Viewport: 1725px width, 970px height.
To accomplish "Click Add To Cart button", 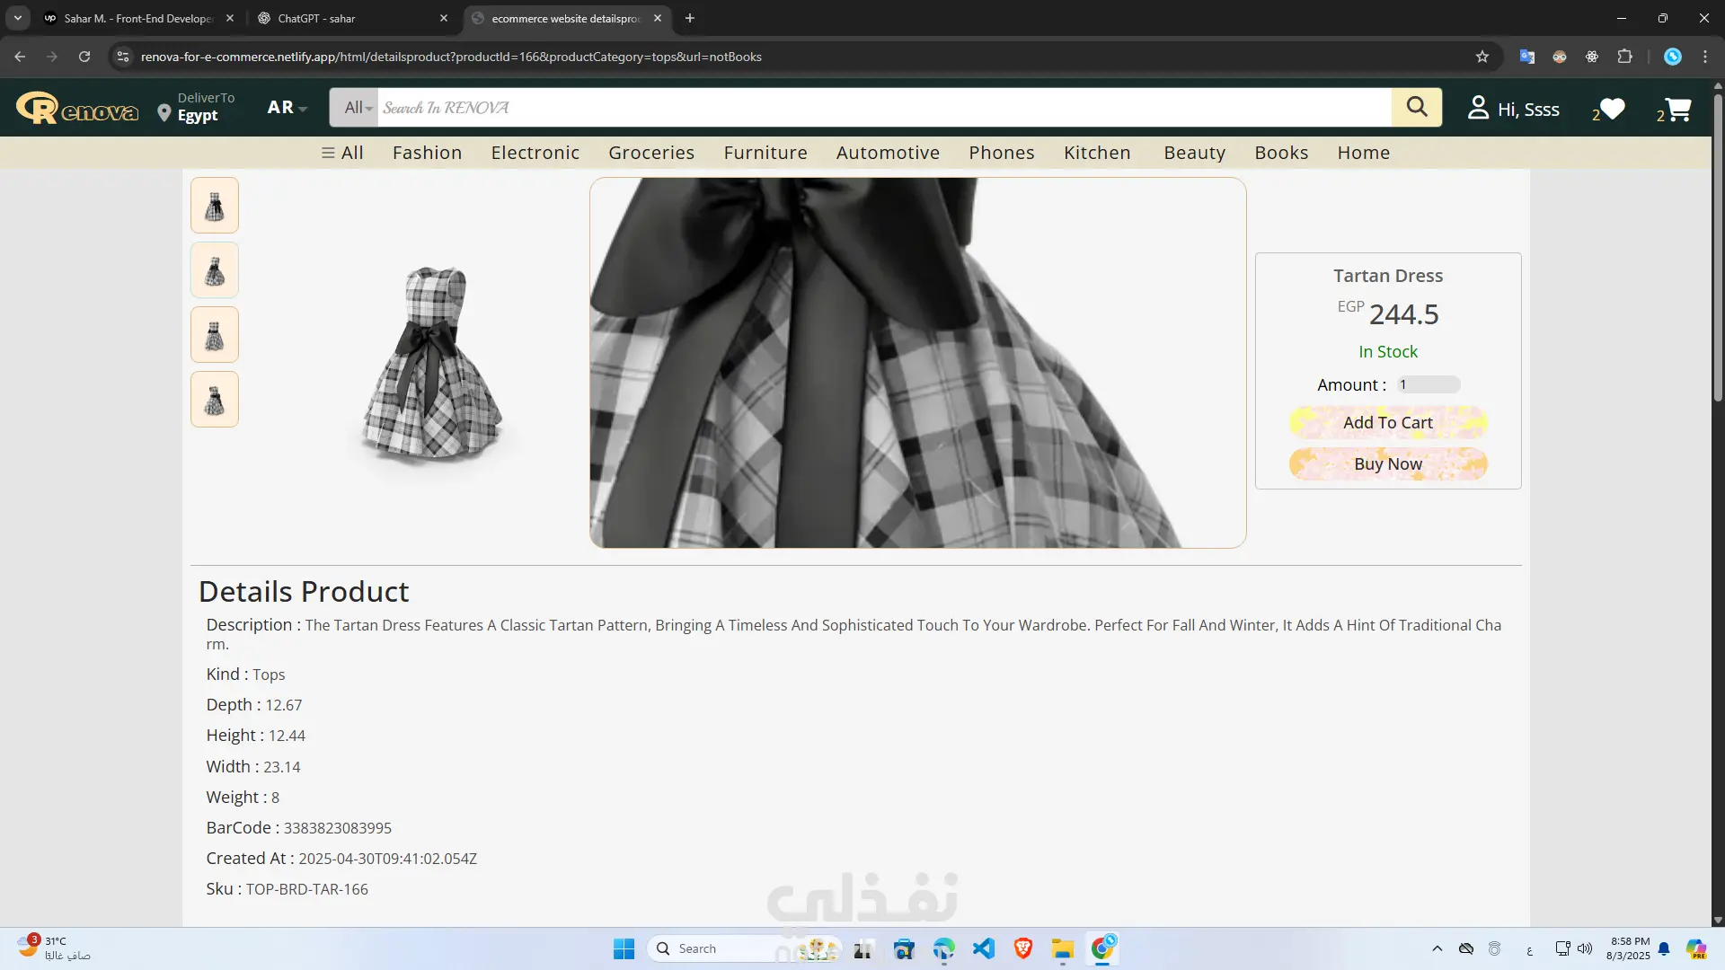I will (x=1387, y=422).
